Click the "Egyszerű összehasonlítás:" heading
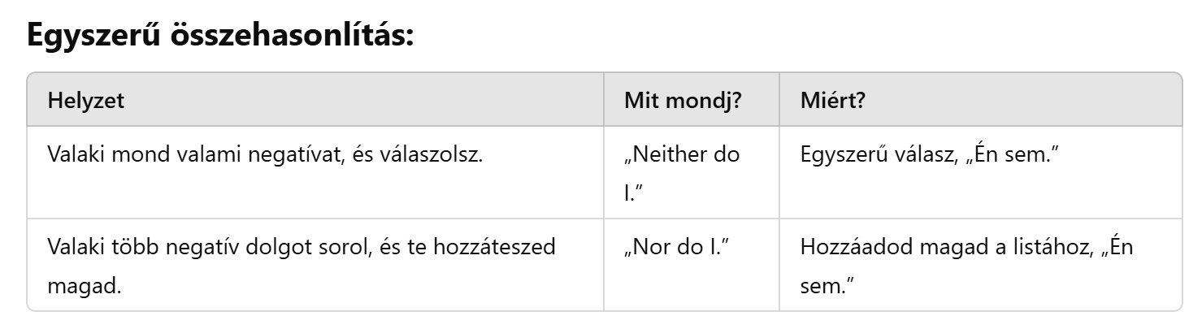1202x329 pixels. tap(221, 37)
